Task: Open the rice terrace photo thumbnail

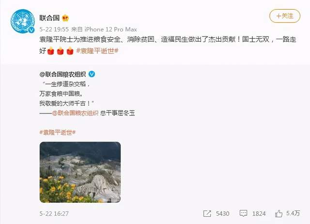Action: 80,172
